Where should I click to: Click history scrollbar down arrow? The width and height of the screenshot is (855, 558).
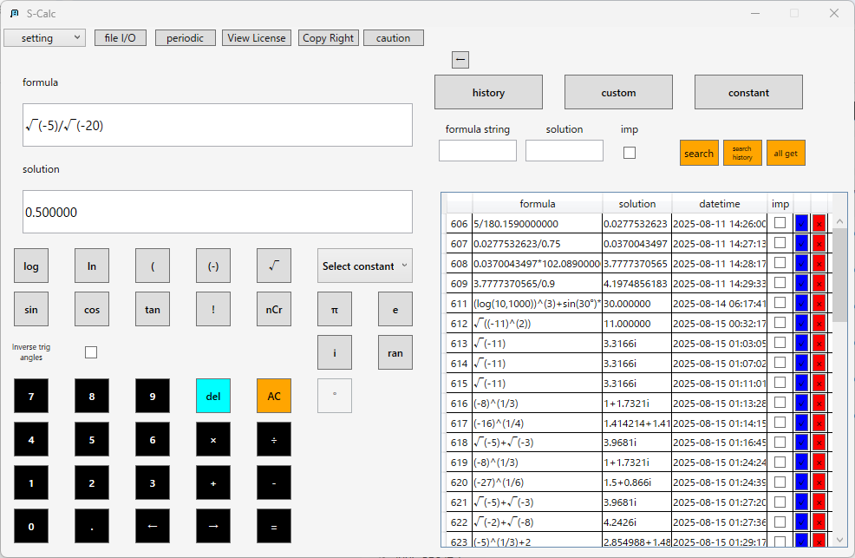point(839,540)
